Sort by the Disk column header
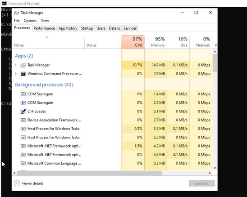Image resolution: width=247 pixels, height=197 pixels. tap(178, 42)
